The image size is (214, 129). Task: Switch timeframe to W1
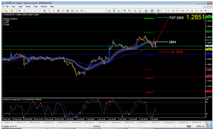(x=201, y=11)
